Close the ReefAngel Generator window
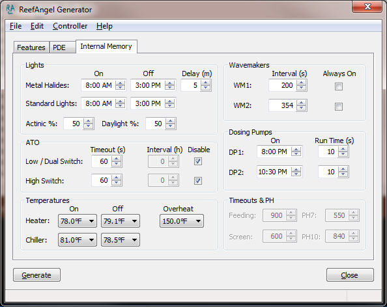The width and height of the screenshot is (387, 307). coord(367,7)
